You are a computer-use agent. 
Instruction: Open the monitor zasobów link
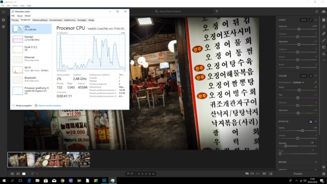(x=50, y=106)
